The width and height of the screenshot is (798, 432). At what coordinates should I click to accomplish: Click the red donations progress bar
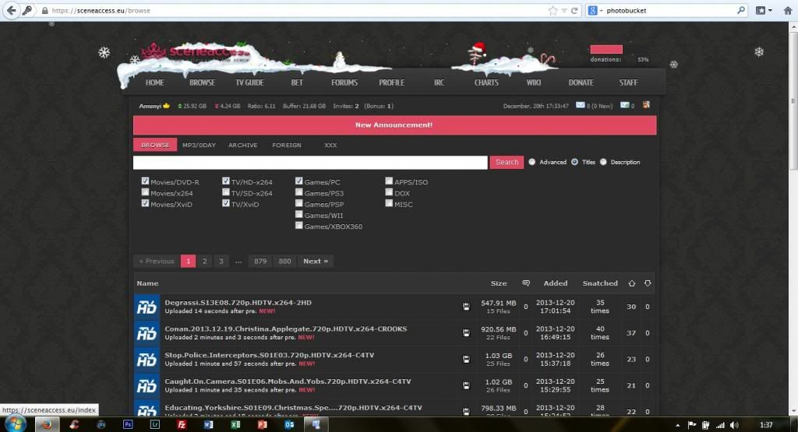(x=606, y=49)
